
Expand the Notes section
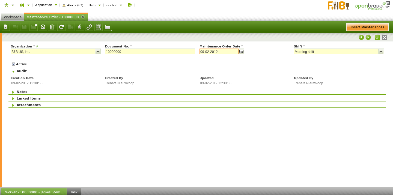pos(22,92)
